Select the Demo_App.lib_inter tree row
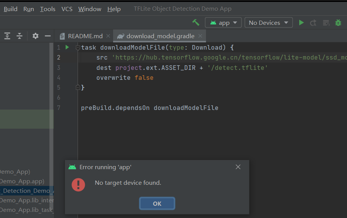347x218 pixels. [27, 200]
